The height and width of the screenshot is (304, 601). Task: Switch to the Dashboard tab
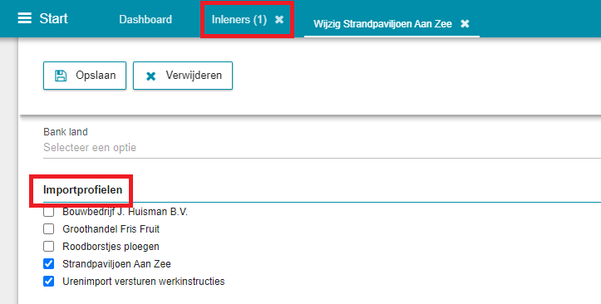(x=145, y=20)
